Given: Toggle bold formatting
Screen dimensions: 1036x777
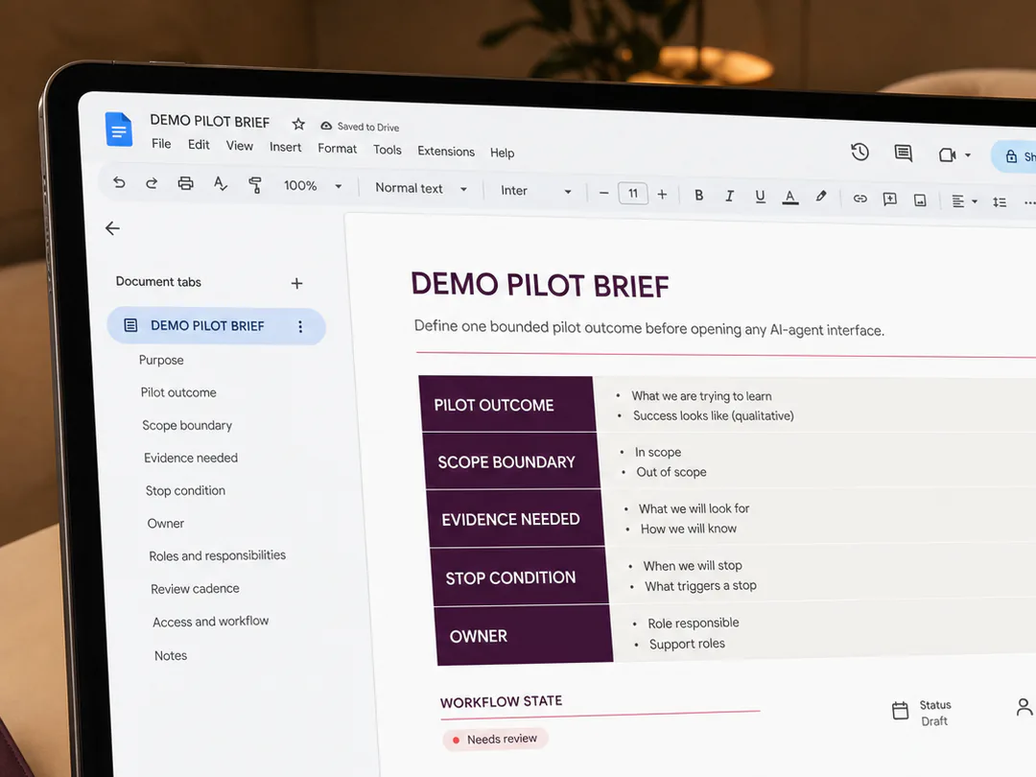Looking at the screenshot, I should (x=699, y=195).
